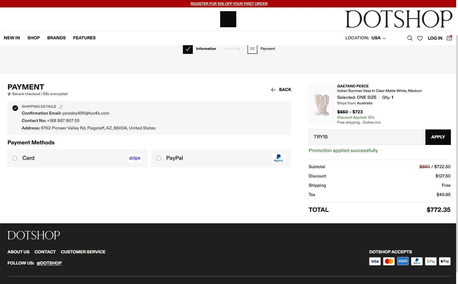Expand the Location USA dropdown

(365, 38)
